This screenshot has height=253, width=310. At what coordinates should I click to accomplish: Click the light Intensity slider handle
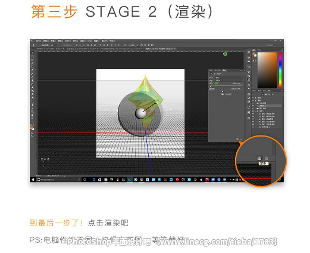(x=211, y=87)
